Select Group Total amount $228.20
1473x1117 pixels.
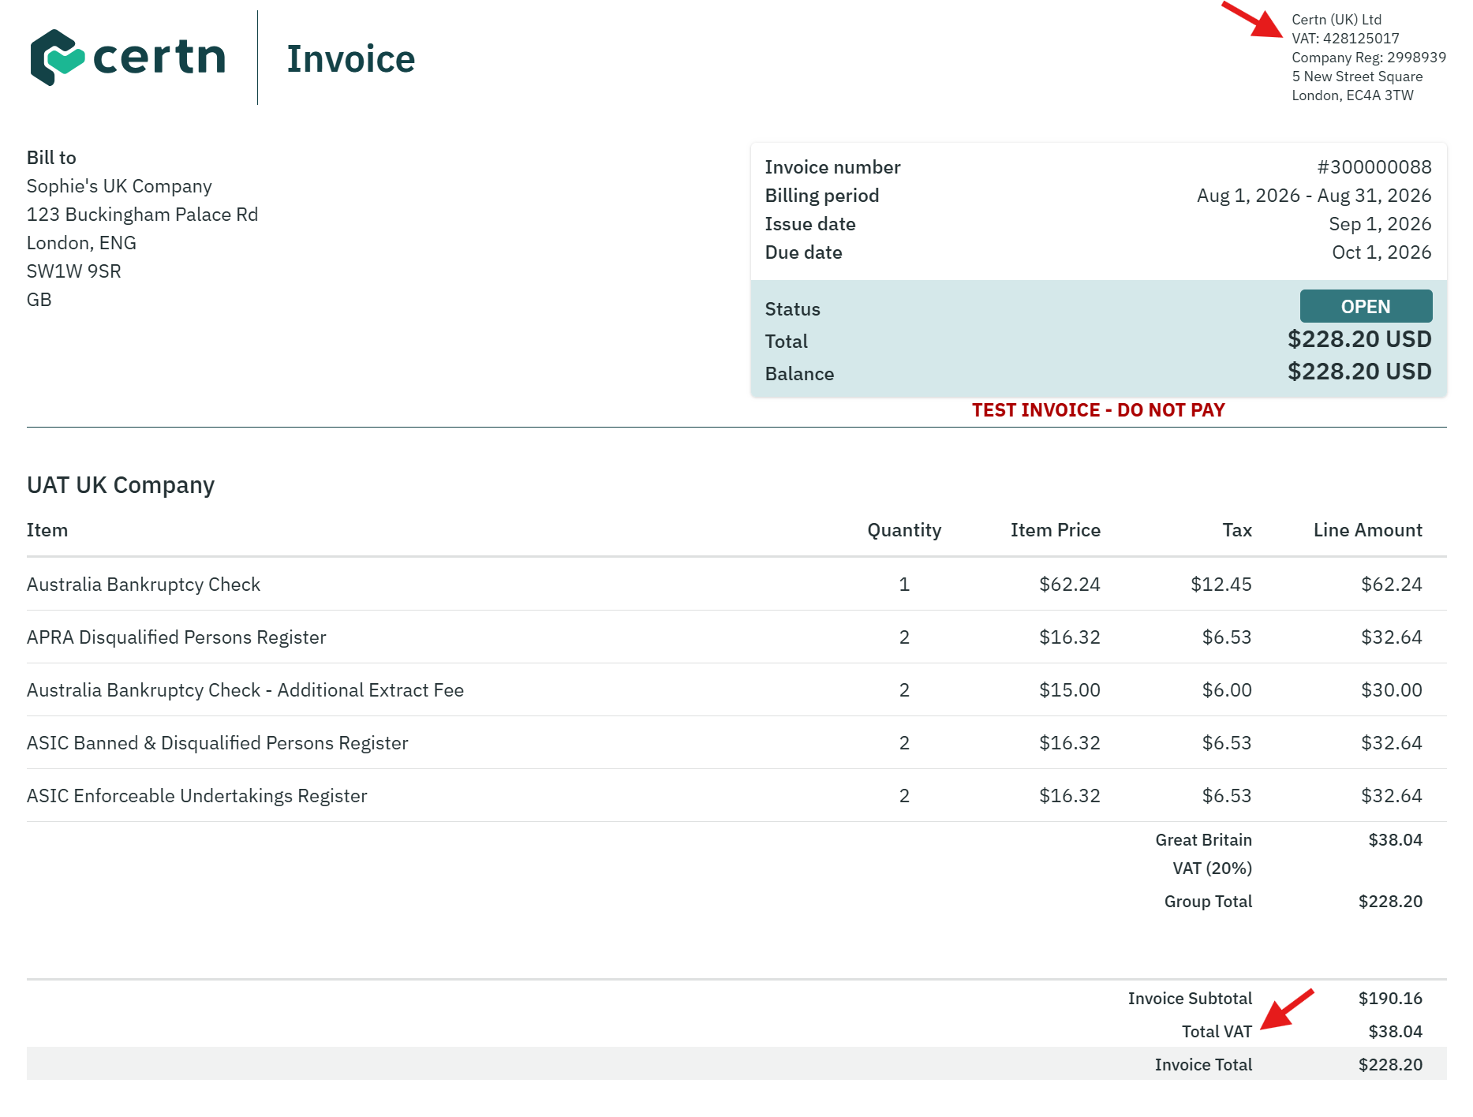pos(1390,902)
